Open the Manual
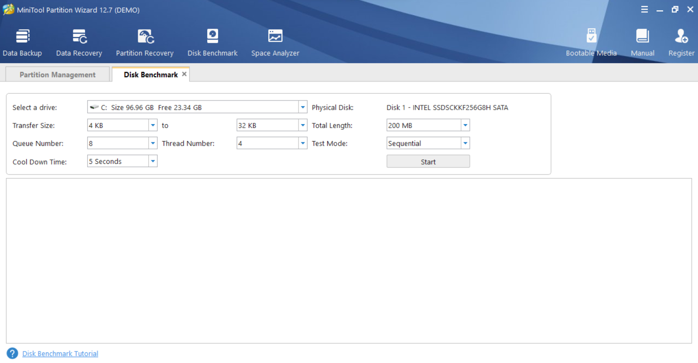698x363 pixels. pos(643,43)
